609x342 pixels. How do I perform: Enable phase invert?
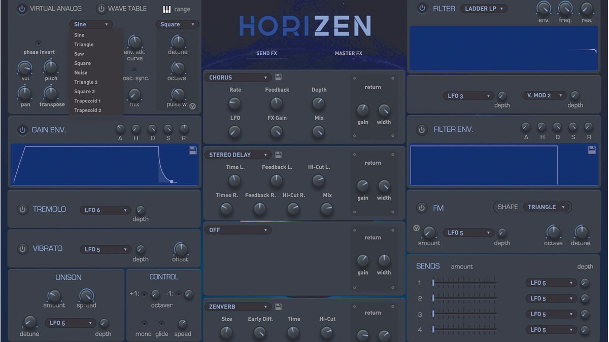click(x=38, y=43)
